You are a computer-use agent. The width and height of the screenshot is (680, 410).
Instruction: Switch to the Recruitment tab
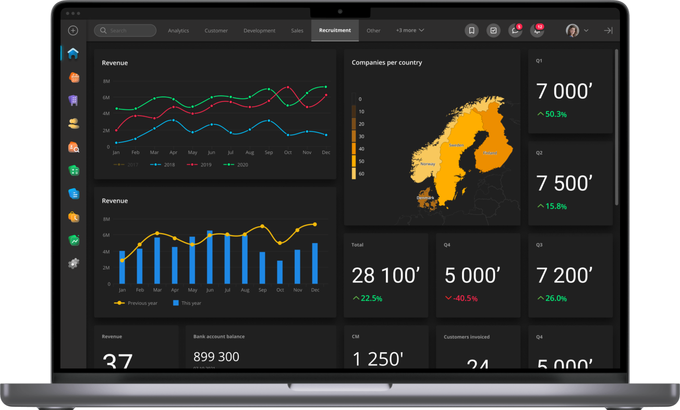click(335, 30)
